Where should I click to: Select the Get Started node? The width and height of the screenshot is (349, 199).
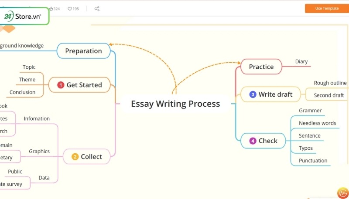(x=79, y=85)
